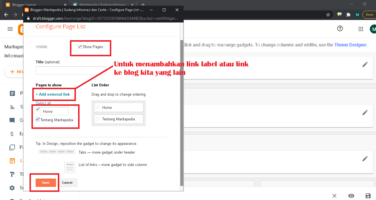Click the + Add external link
Image resolution: width=376 pixels, height=200 pixels.
tap(53, 94)
